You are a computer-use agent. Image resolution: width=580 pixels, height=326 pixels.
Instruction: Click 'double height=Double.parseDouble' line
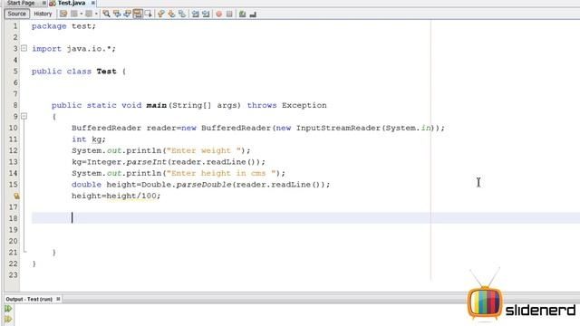(x=200, y=185)
